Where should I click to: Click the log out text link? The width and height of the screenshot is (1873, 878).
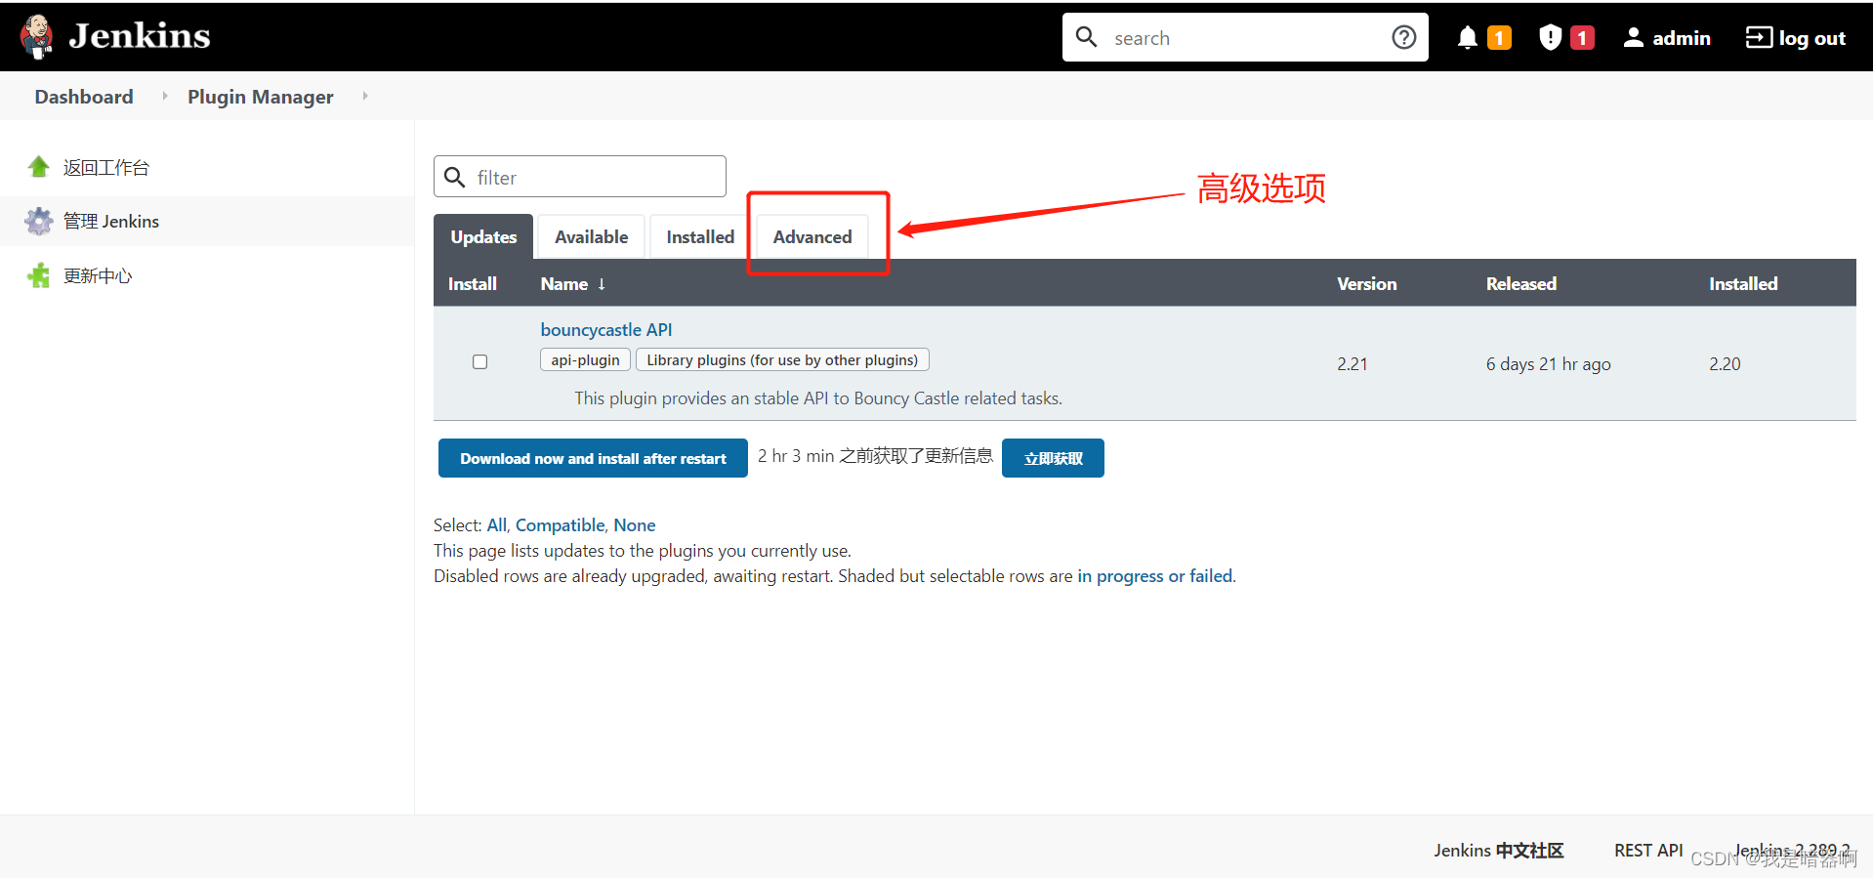pos(1811,38)
